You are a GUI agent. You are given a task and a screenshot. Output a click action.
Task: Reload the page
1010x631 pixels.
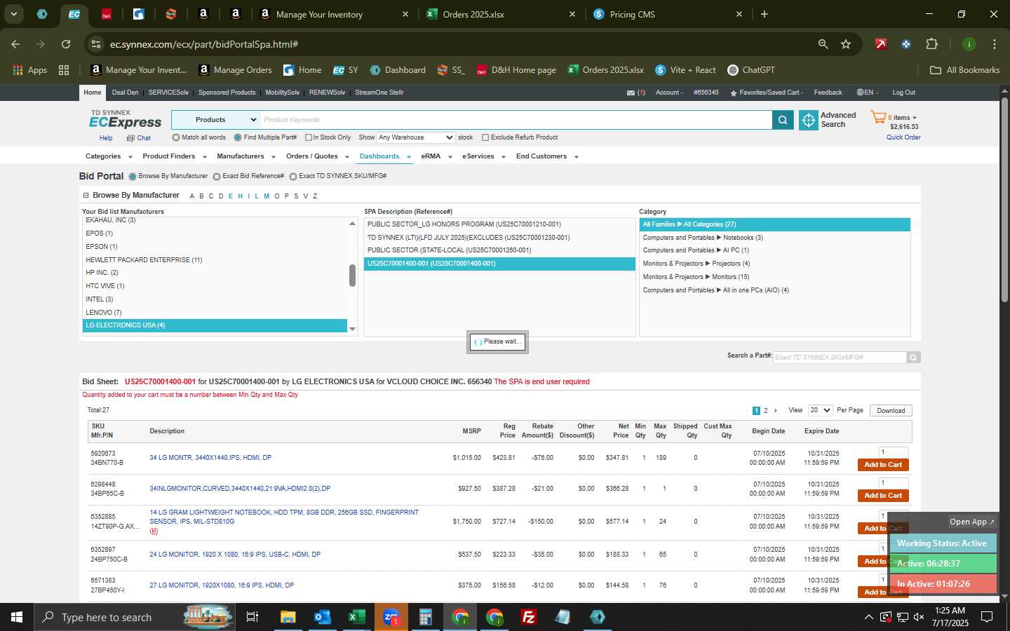tap(66, 44)
